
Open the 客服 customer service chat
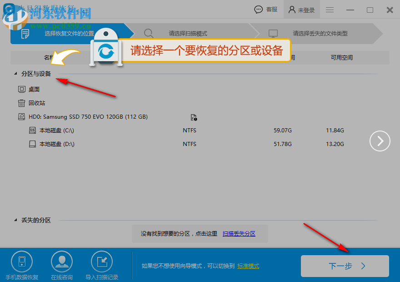tap(265, 10)
